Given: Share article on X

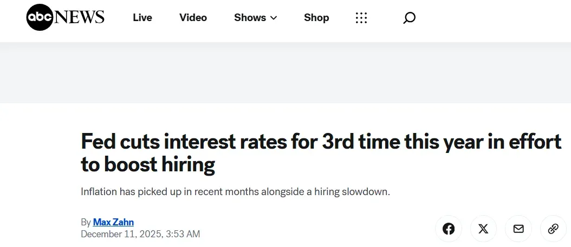Looking at the screenshot, I should [x=483, y=229].
